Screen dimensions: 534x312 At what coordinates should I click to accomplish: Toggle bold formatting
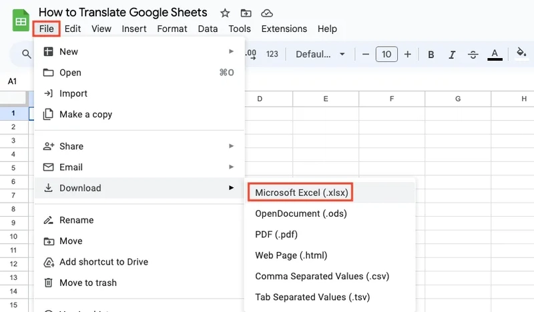(x=431, y=55)
